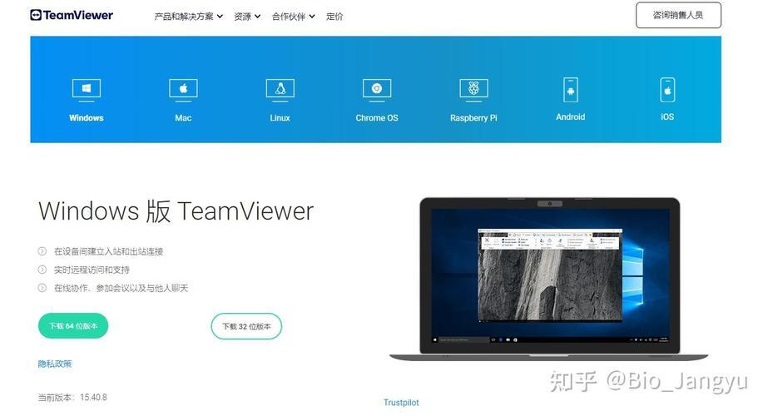Select the Windows platform icon

coord(87,88)
